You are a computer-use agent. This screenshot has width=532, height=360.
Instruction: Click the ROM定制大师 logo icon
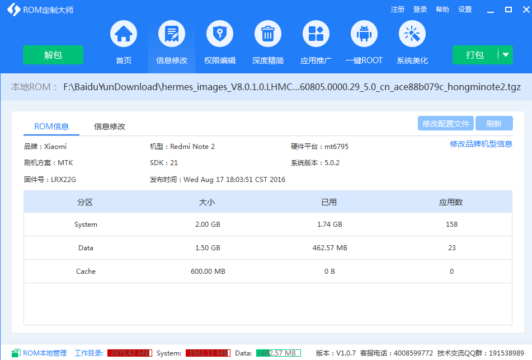pyautogui.click(x=14, y=10)
